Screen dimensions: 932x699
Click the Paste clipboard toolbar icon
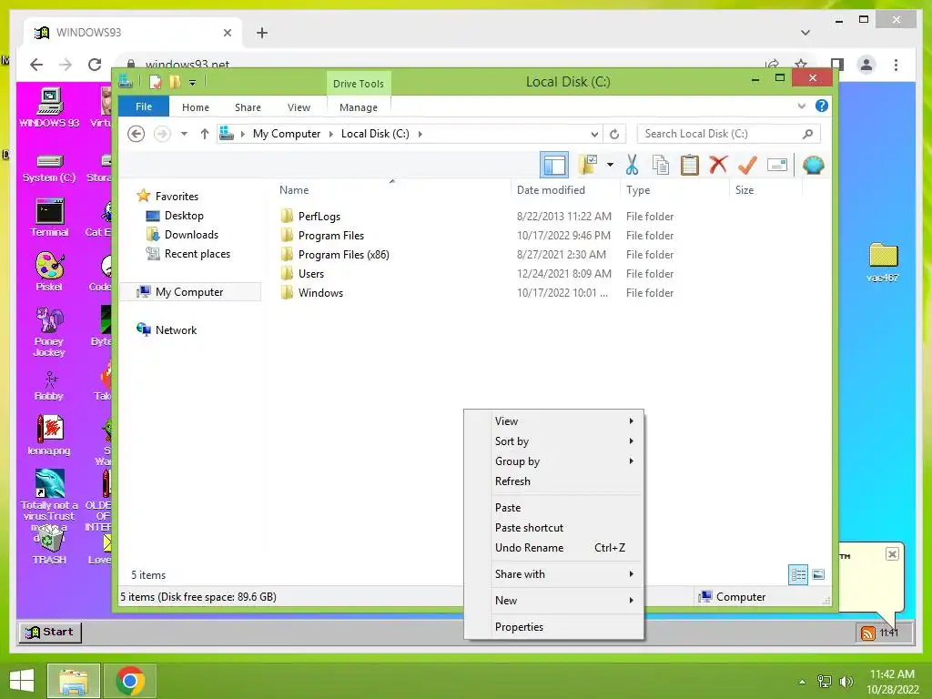coord(690,165)
